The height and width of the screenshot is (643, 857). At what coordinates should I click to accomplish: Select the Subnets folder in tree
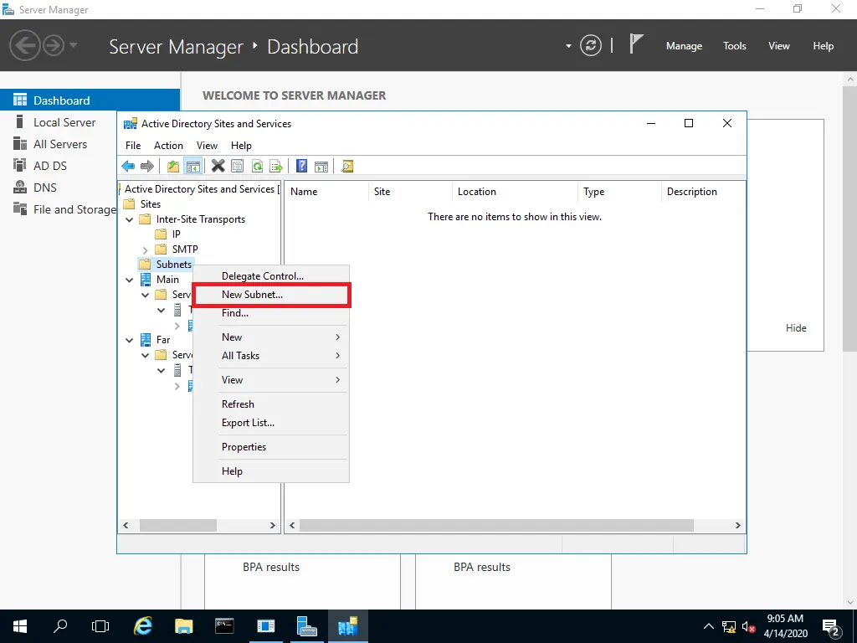(167, 264)
